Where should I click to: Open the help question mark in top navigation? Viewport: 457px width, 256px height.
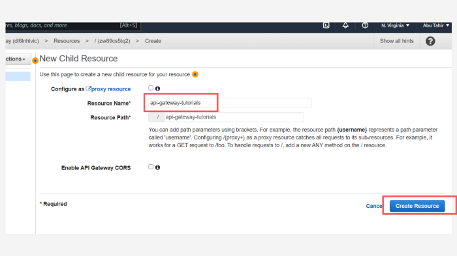(x=365, y=25)
